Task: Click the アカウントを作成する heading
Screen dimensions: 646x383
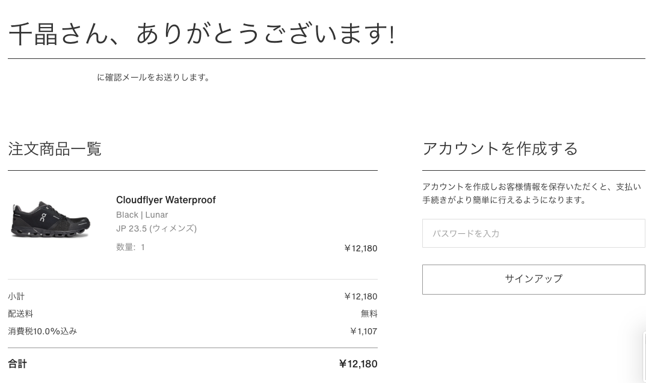Action: [x=500, y=149]
